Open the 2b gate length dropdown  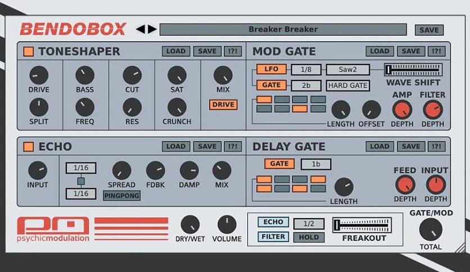pyautogui.click(x=306, y=85)
